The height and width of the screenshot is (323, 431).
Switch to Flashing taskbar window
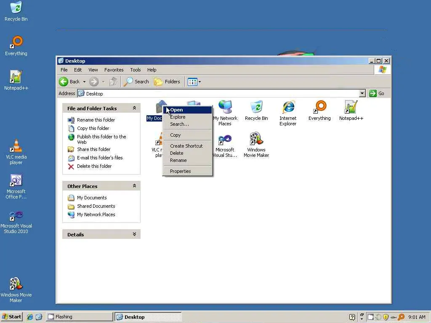pos(80,317)
